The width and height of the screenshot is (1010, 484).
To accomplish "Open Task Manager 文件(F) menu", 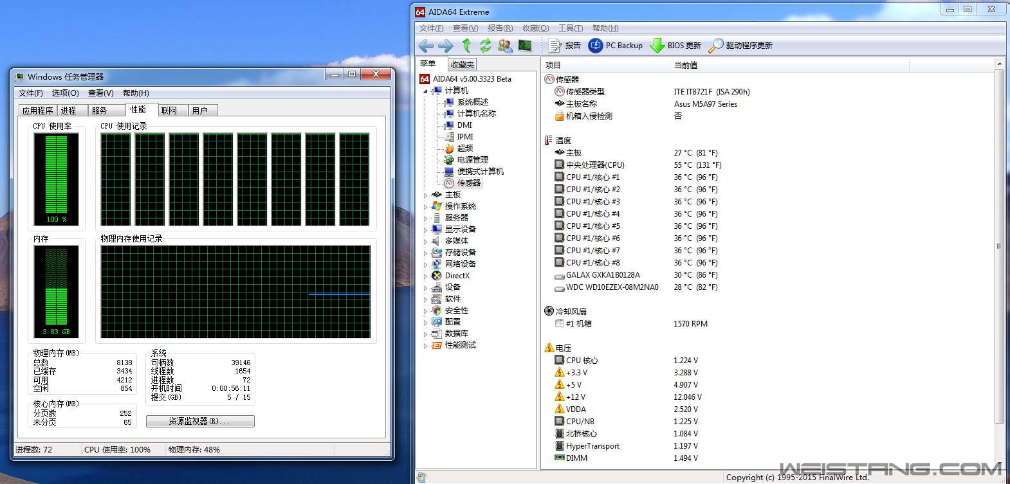I will click(30, 93).
